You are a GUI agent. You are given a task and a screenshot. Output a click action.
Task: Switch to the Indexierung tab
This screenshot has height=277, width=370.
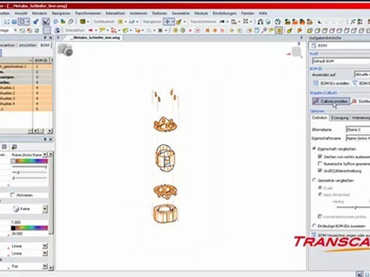[x=360, y=118]
